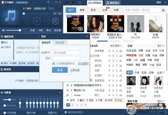The width and height of the screenshot is (168, 115).
Task: Expand 全部>> artists list
Action: coord(161,73)
